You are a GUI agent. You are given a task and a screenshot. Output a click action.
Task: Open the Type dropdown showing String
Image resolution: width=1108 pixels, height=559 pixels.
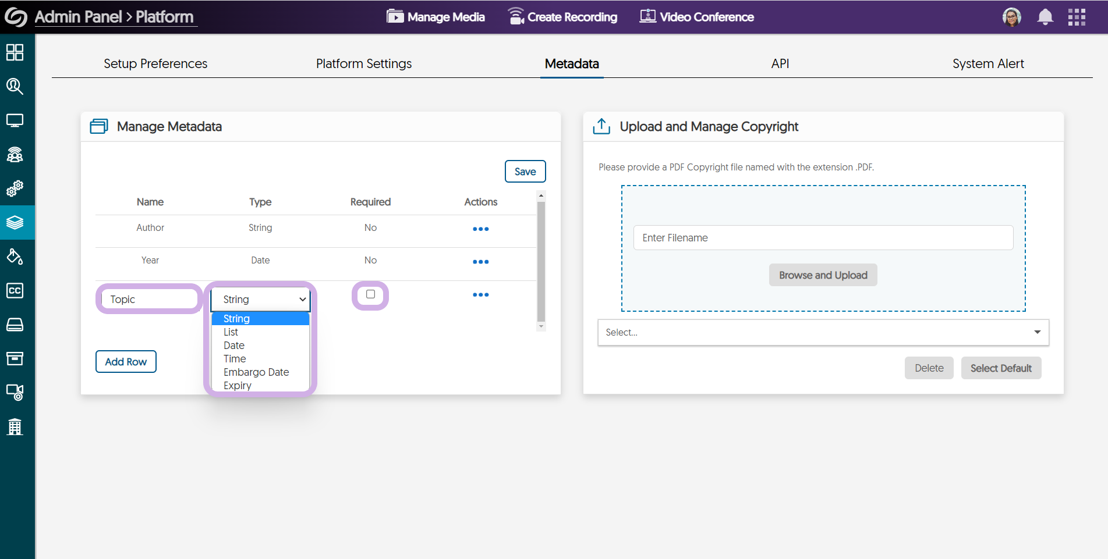coord(260,299)
